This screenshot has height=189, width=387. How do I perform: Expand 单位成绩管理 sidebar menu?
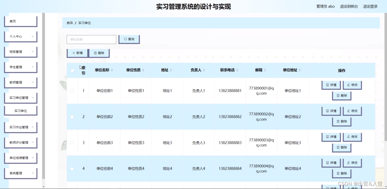point(21,158)
